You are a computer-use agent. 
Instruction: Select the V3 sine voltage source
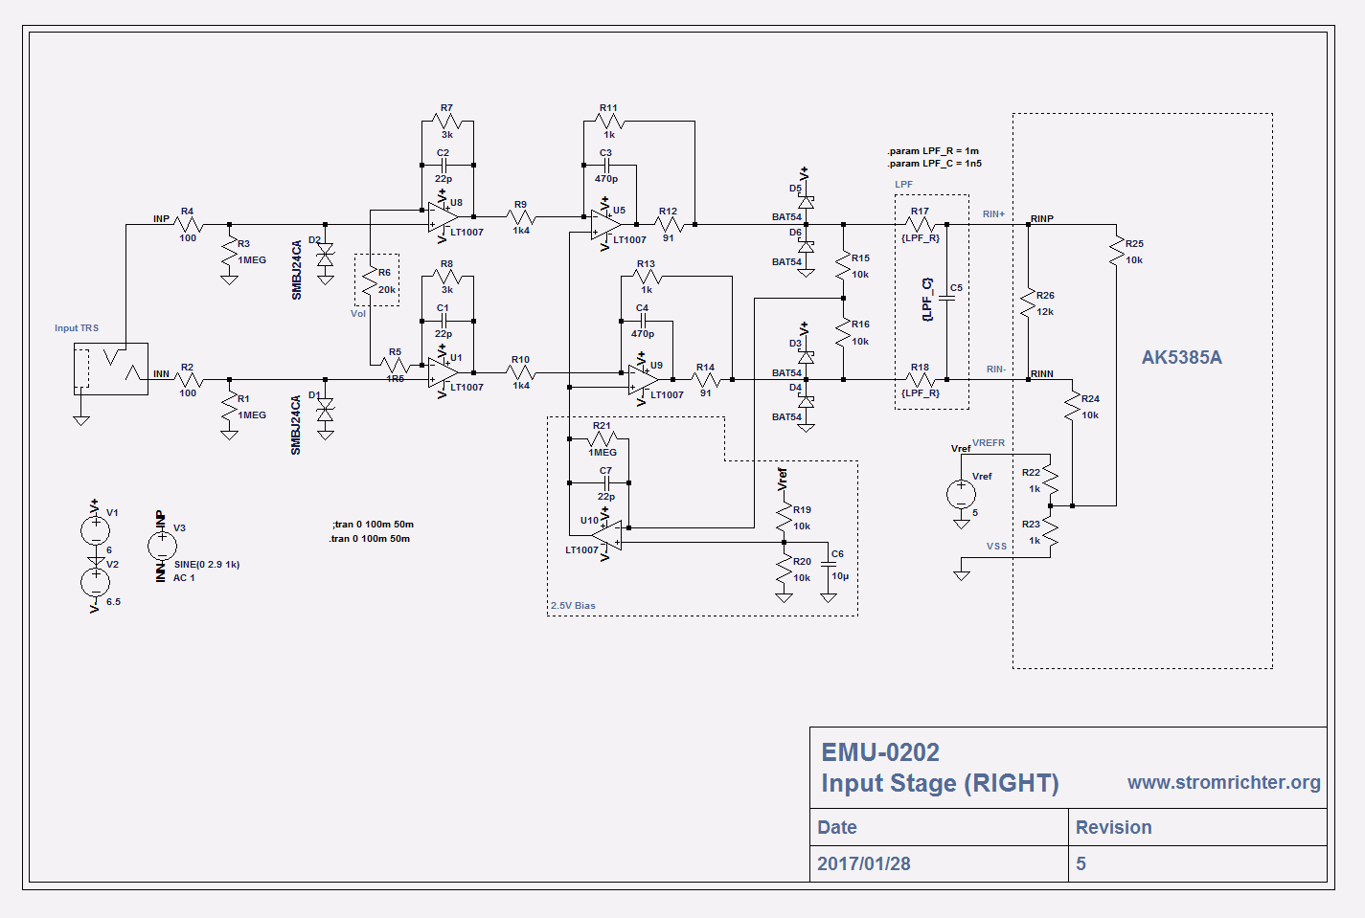tap(162, 546)
